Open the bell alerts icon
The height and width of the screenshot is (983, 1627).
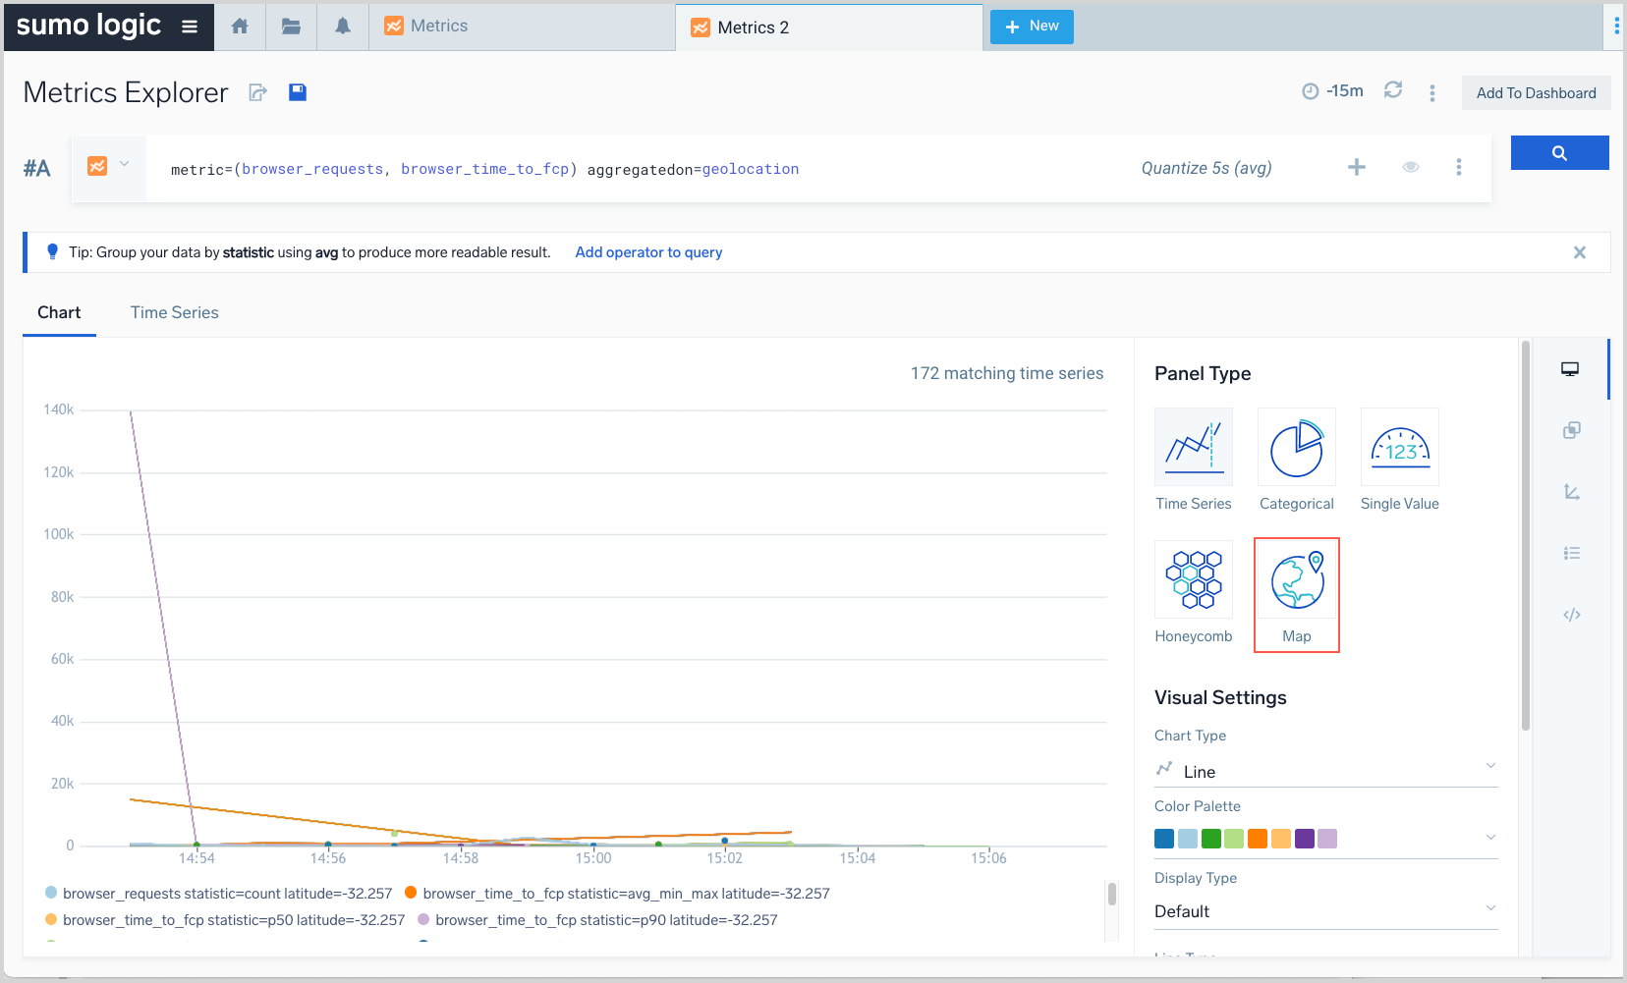pyautogui.click(x=343, y=27)
